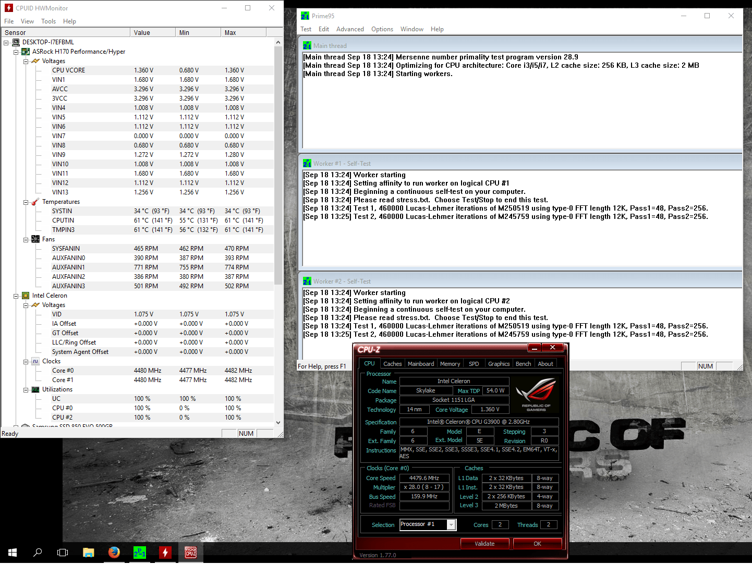Collapse the ASRock H170 Performance/Hyper node
752x564 pixels.
16,52
